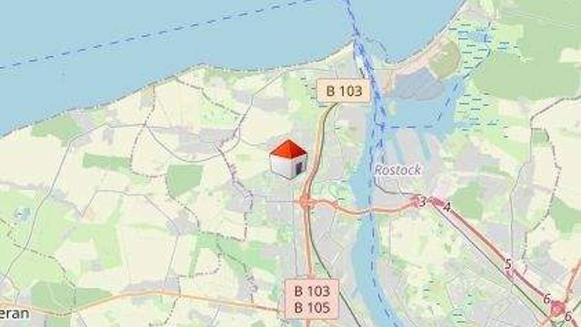This screenshot has width=581, height=327.
Task: Click the Rostock city label
Action: (x=398, y=170)
